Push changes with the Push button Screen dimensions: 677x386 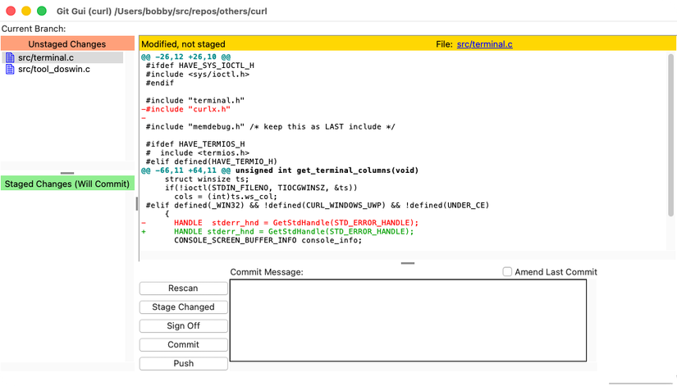pyautogui.click(x=183, y=364)
